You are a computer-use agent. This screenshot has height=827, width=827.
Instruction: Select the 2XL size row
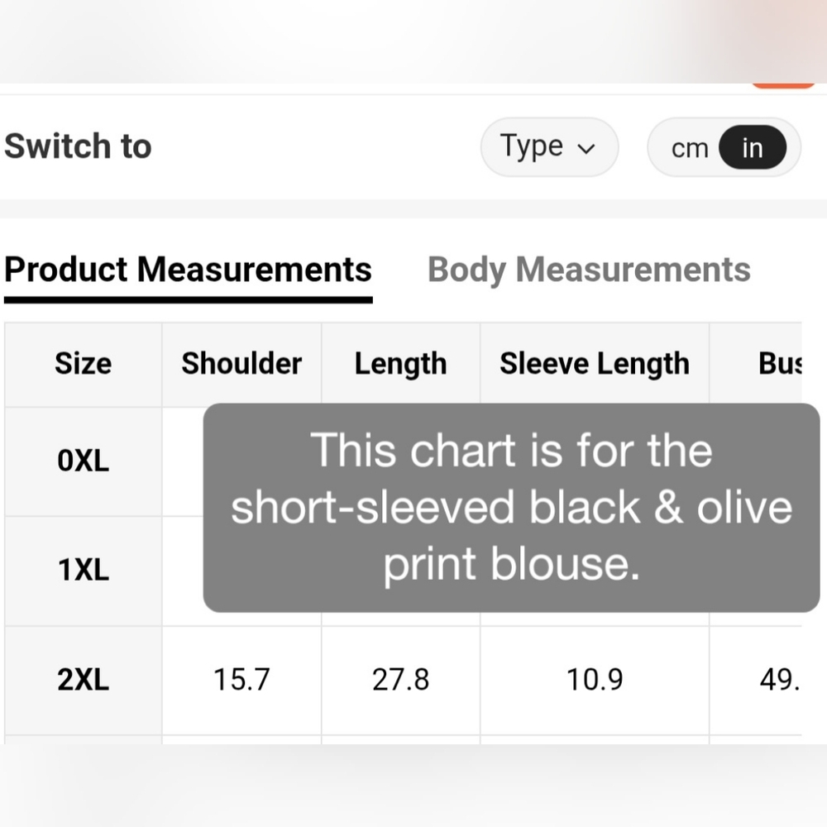(x=83, y=680)
